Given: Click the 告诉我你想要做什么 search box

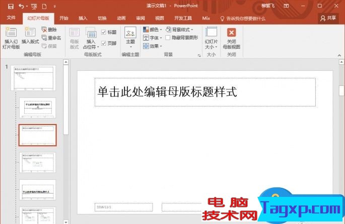Looking at the screenshot, I should click(x=243, y=19).
